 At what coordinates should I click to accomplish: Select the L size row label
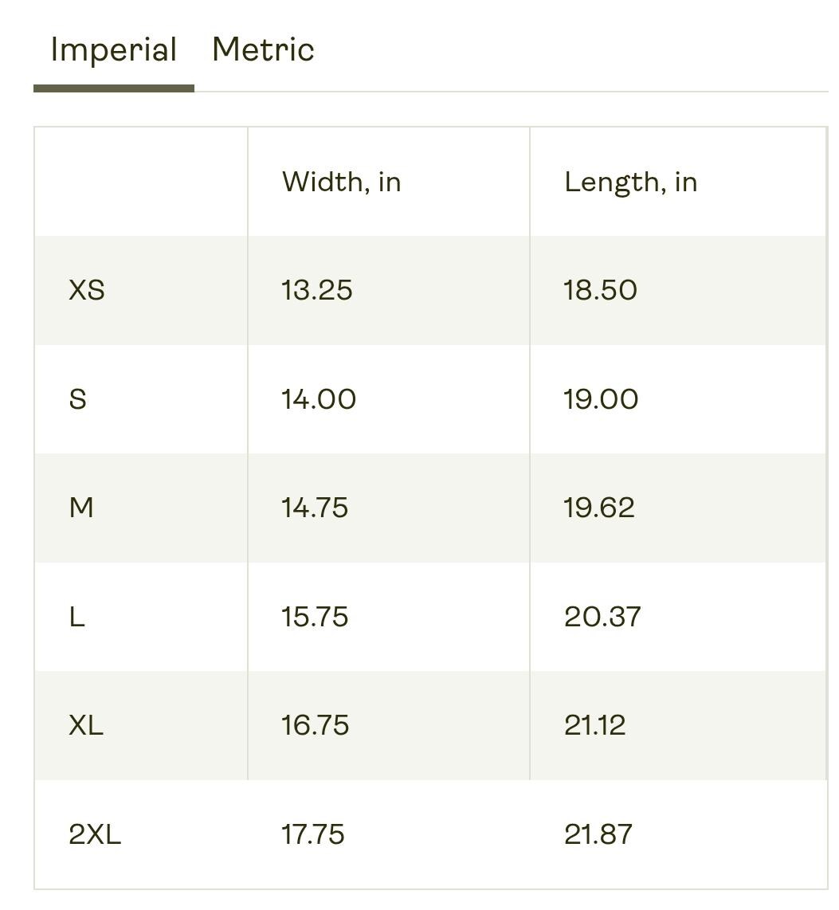point(76,616)
